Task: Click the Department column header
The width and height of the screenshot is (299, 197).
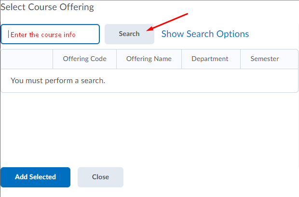Action: [x=210, y=59]
